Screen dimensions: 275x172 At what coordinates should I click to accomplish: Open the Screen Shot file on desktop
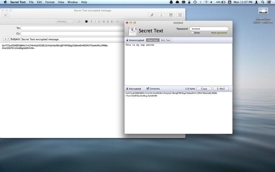coord(263,15)
